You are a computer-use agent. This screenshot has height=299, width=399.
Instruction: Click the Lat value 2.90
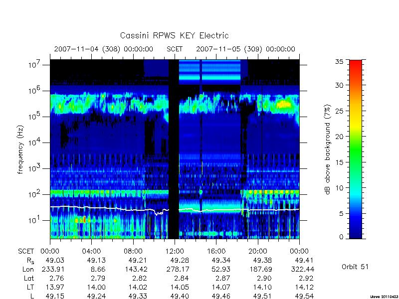(264, 278)
